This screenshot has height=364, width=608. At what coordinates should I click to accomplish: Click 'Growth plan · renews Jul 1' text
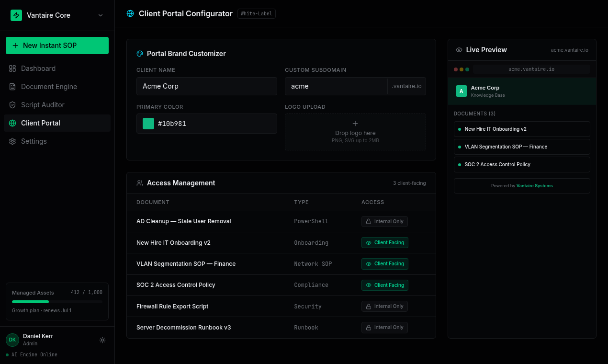pos(42,310)
